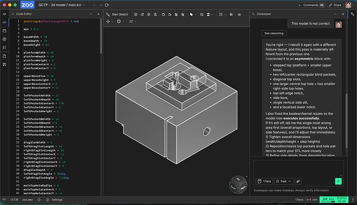The width and height of the screenshot is (357, 205).
Task: Select the Extrude cube tool icon
Action: [x=136, y=14]
